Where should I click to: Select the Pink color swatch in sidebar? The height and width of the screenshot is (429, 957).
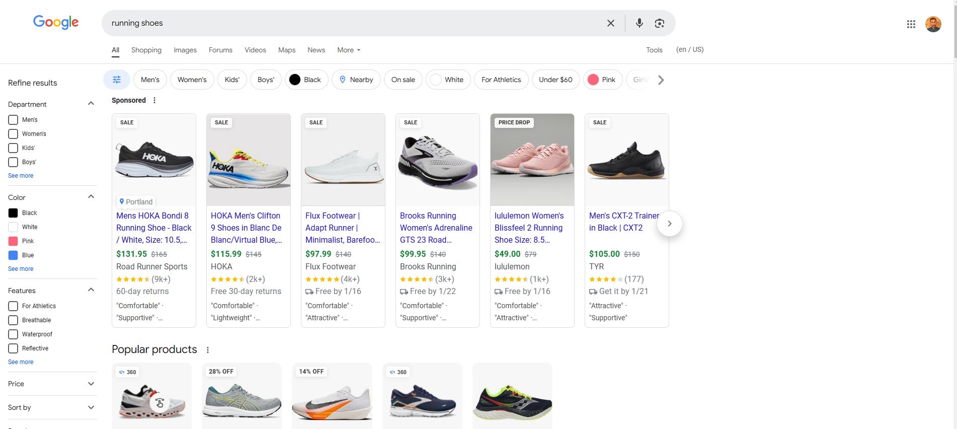point(13,241)
